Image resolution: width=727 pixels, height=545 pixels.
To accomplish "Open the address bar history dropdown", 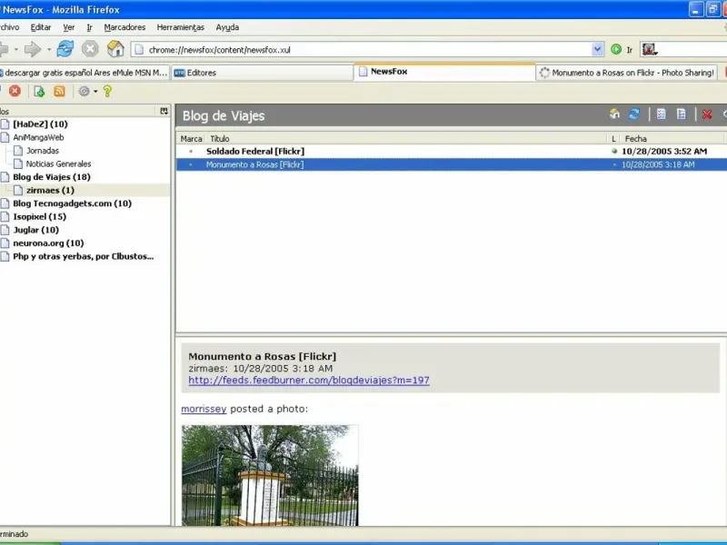I will coord(597,49).
